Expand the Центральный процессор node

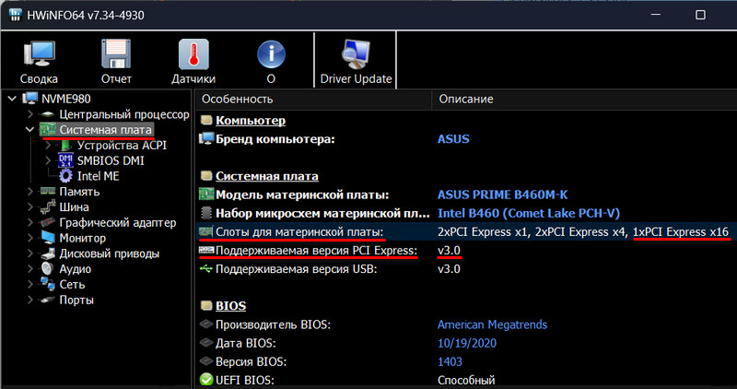click(30, 114)
